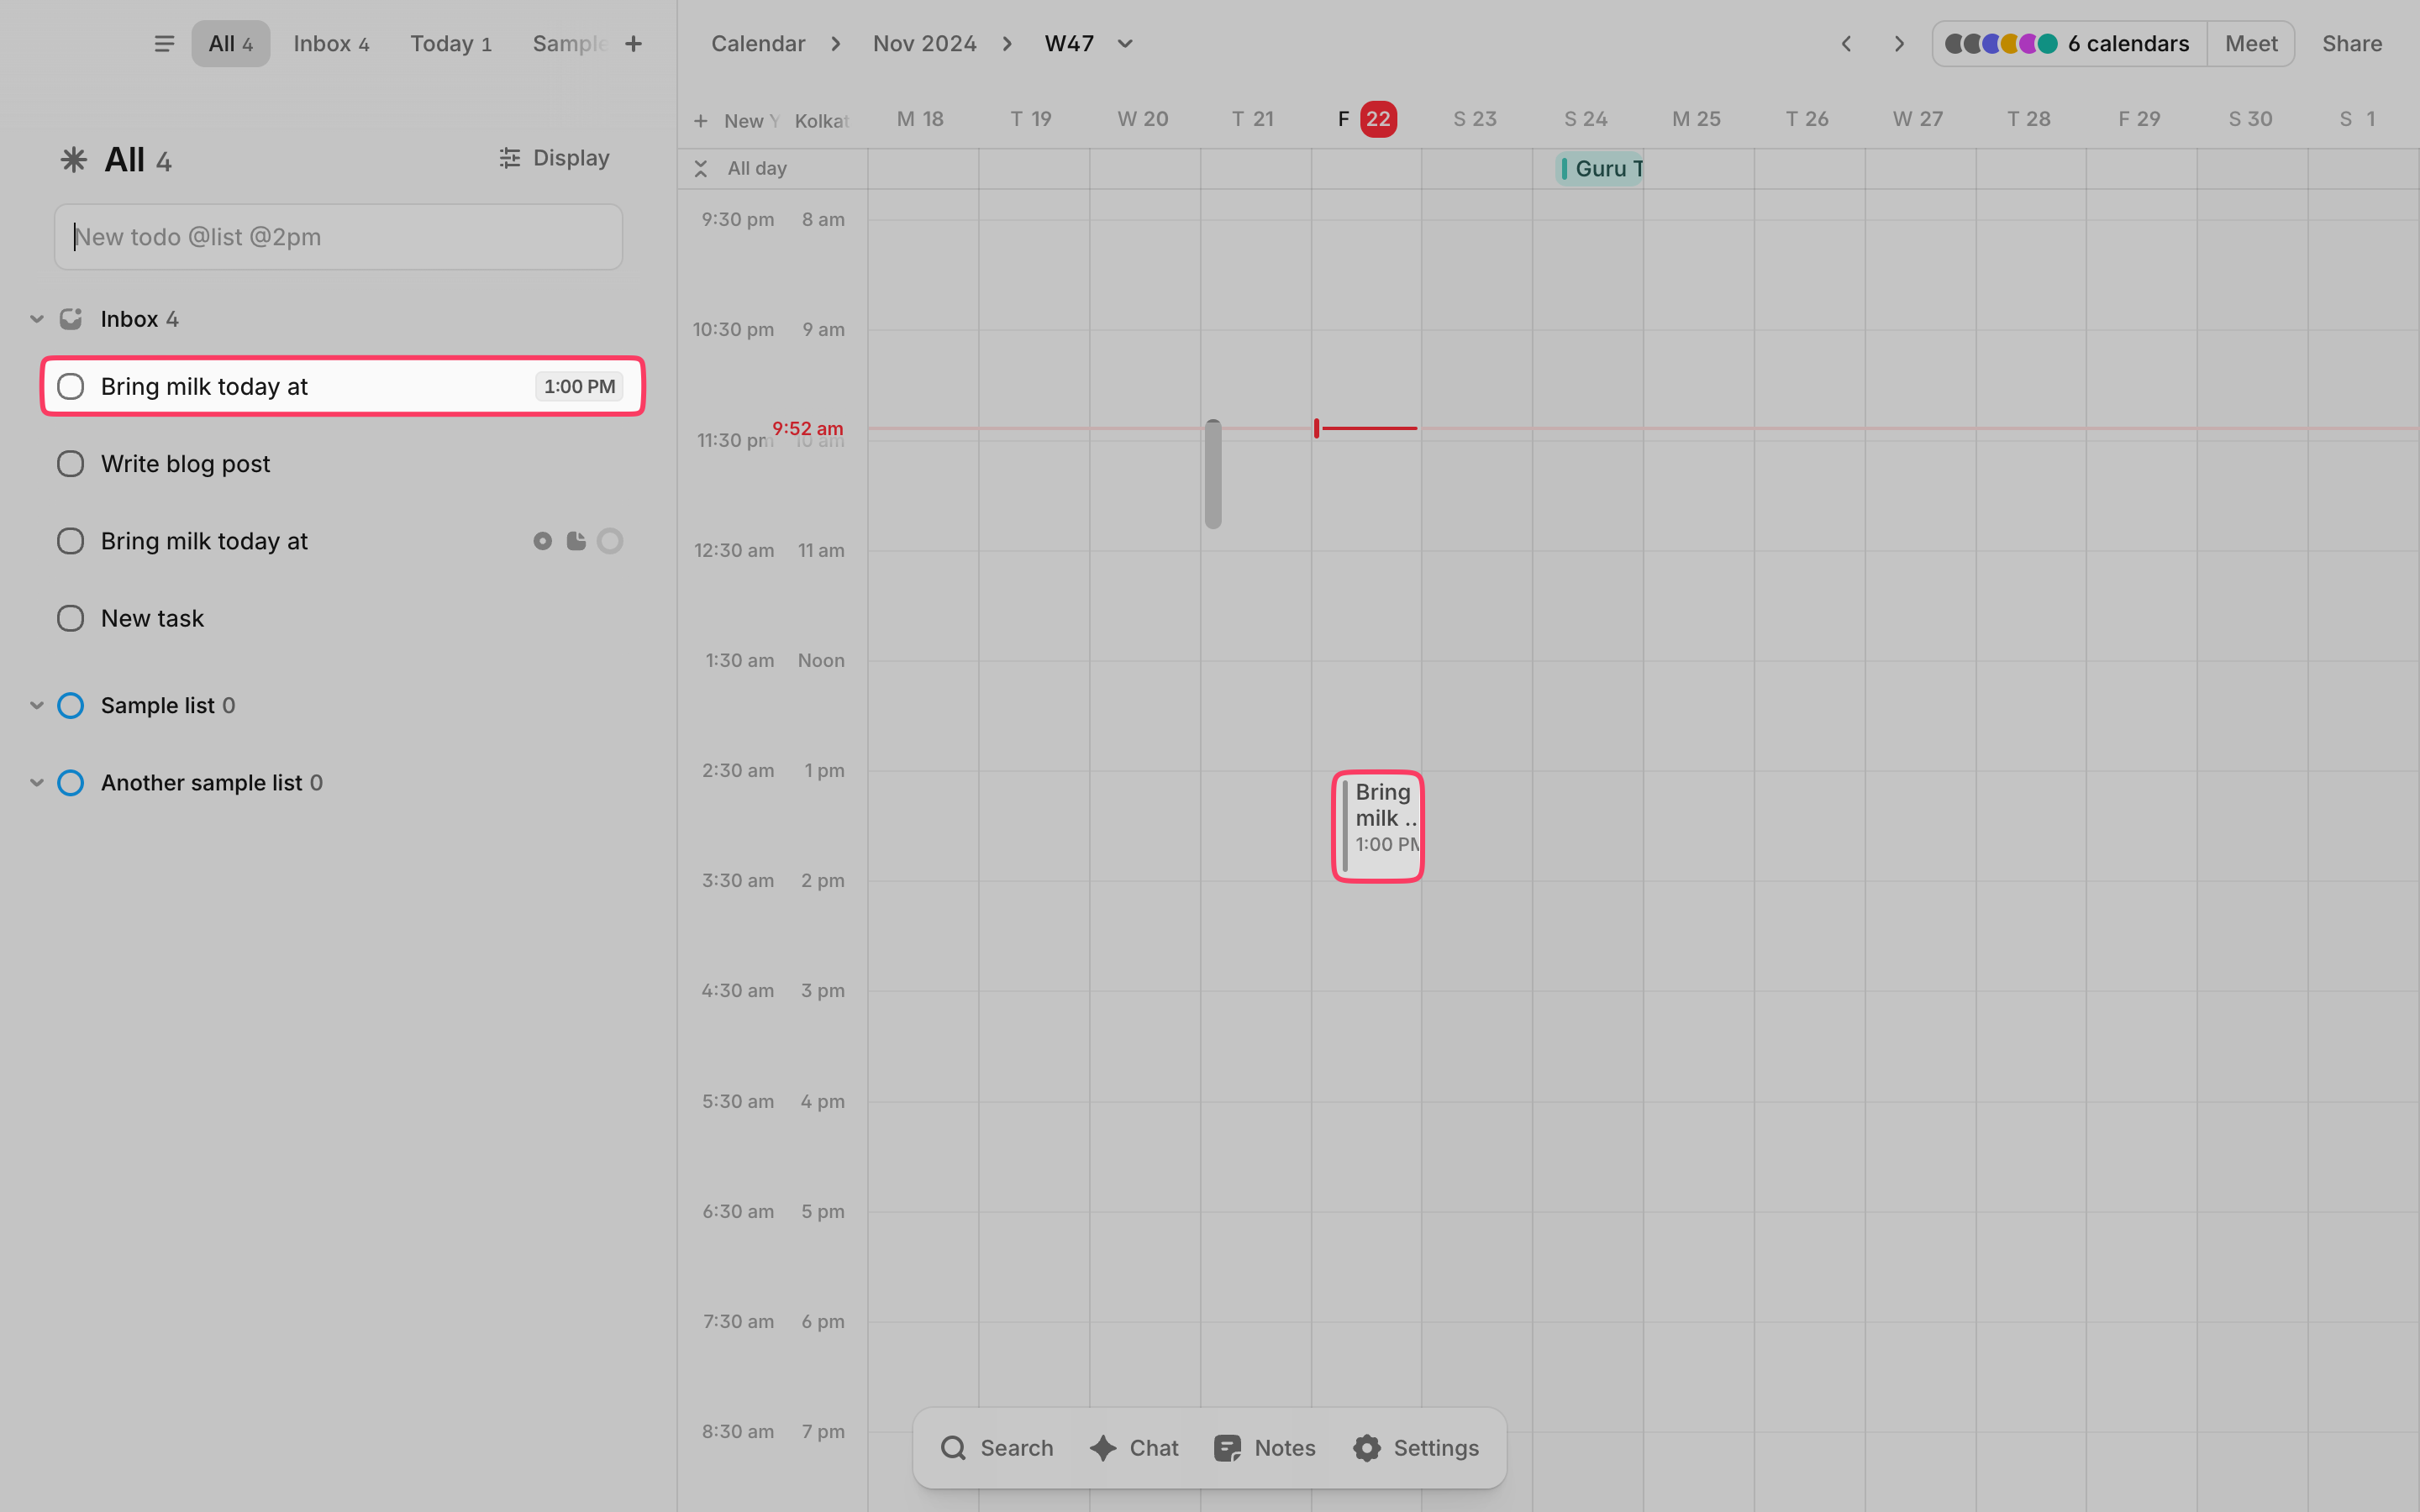Open Settings gear in bottom bar
The image size is (2420, 1512).
(x=1366, y=1447)
